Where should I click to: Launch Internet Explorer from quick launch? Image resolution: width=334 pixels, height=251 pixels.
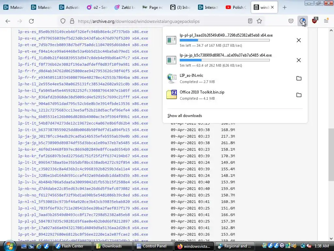coord(38,246)
